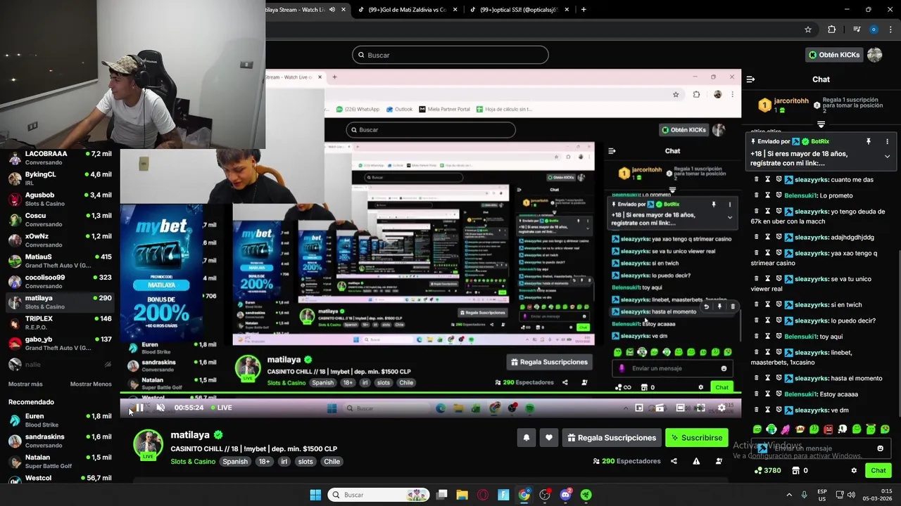Click in the Enviar un mensaje field
This screenshot has width=901, height=506.
click(820, 448)
